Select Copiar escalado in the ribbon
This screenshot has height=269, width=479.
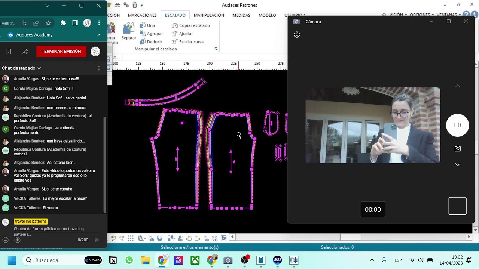(191, 25)
